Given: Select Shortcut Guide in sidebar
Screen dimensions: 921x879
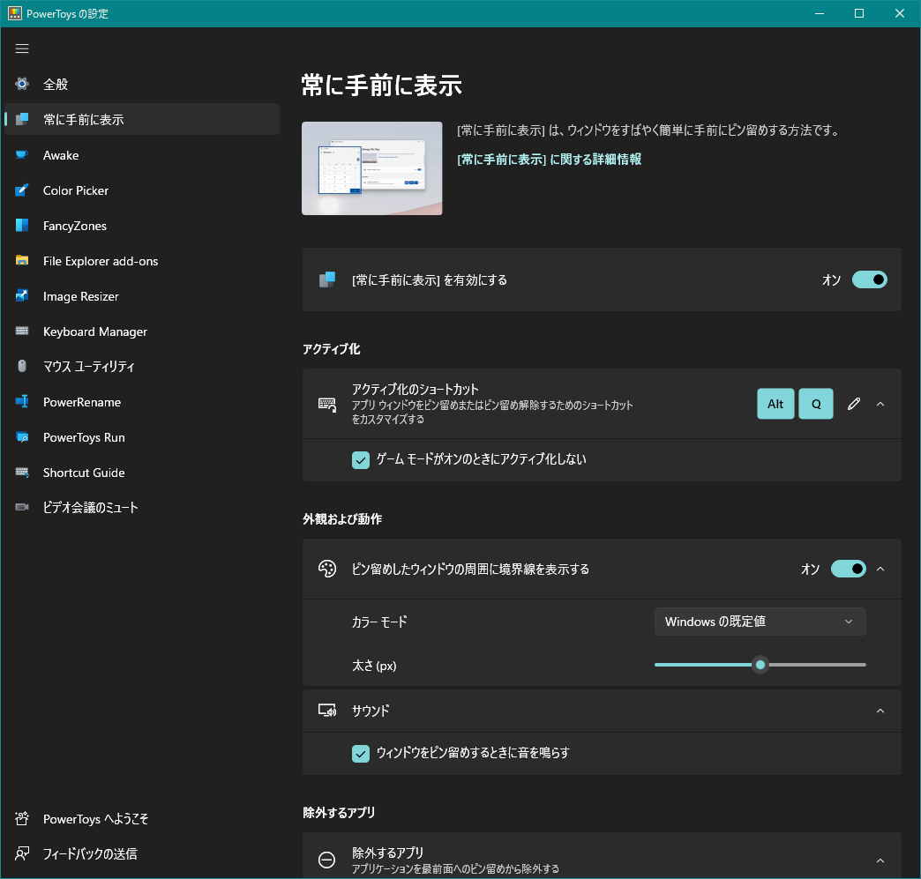Looking at the screenshot, I should (x=141, y=472).
